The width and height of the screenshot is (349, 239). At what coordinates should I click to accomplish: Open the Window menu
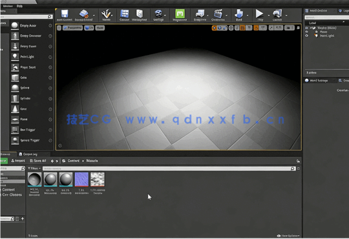pos(8,6)
